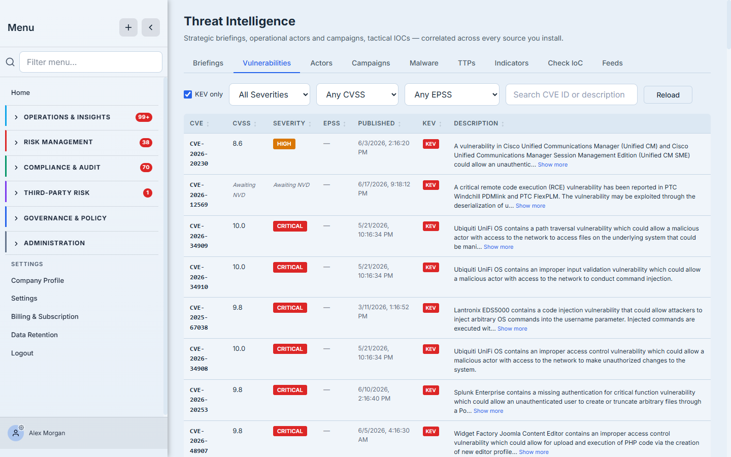Click the Alex Morgan user avatar icon
This screenshot has width=731, height=457.
point(16,433)
